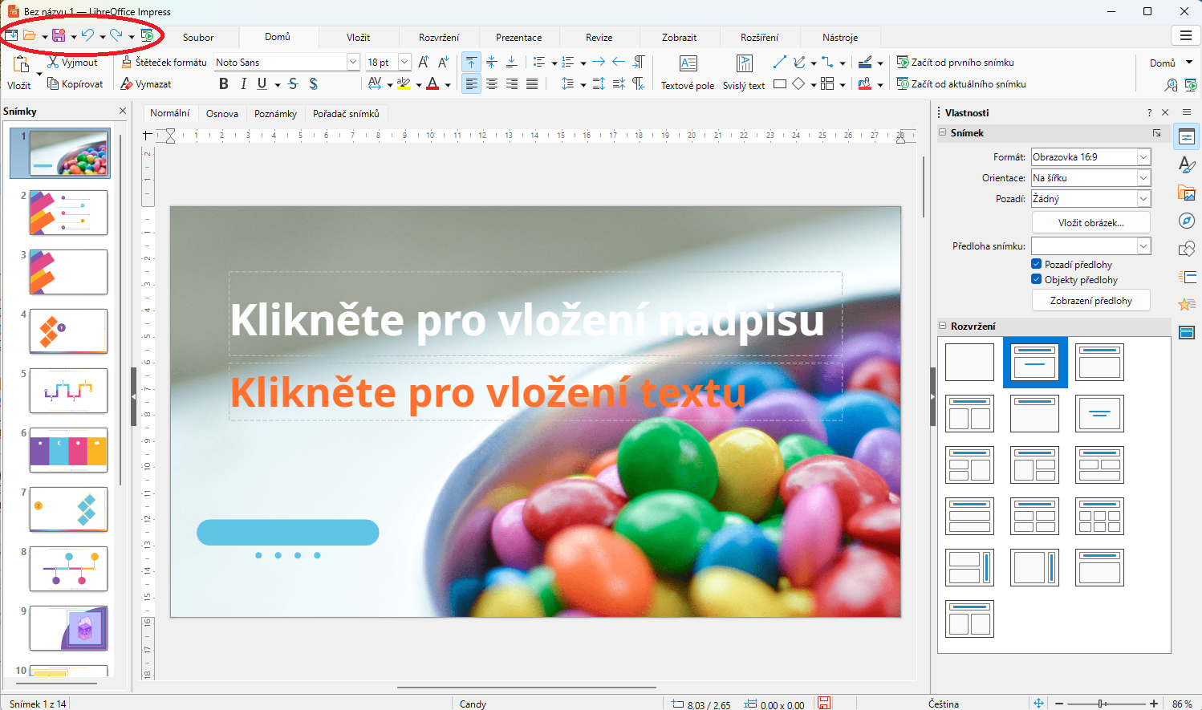Click the numbered list icon

[568, 62]
